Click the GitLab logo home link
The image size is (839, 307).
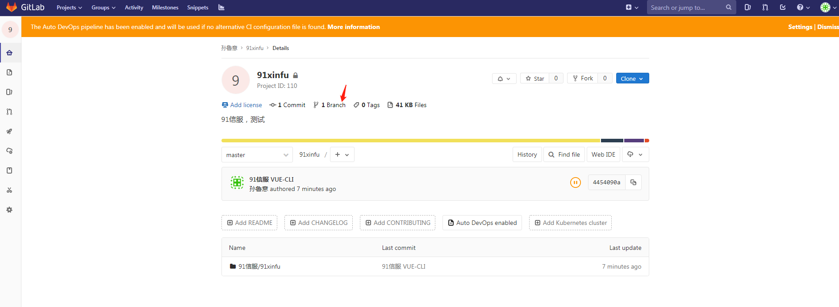pos(25,7)
